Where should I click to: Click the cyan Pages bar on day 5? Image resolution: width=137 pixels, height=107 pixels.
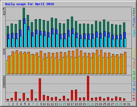[25, 35]
